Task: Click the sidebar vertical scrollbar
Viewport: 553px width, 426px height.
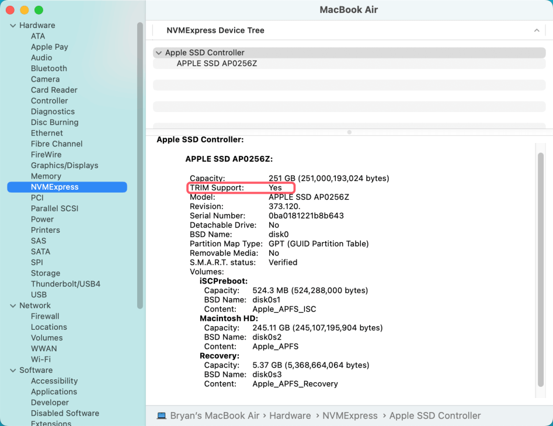Action: point(140,163)
